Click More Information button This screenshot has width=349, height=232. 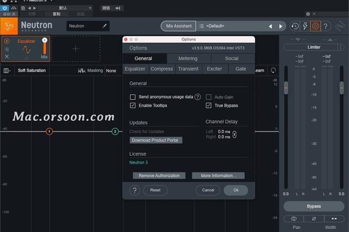pyautogui.click(x=218, y=175)
